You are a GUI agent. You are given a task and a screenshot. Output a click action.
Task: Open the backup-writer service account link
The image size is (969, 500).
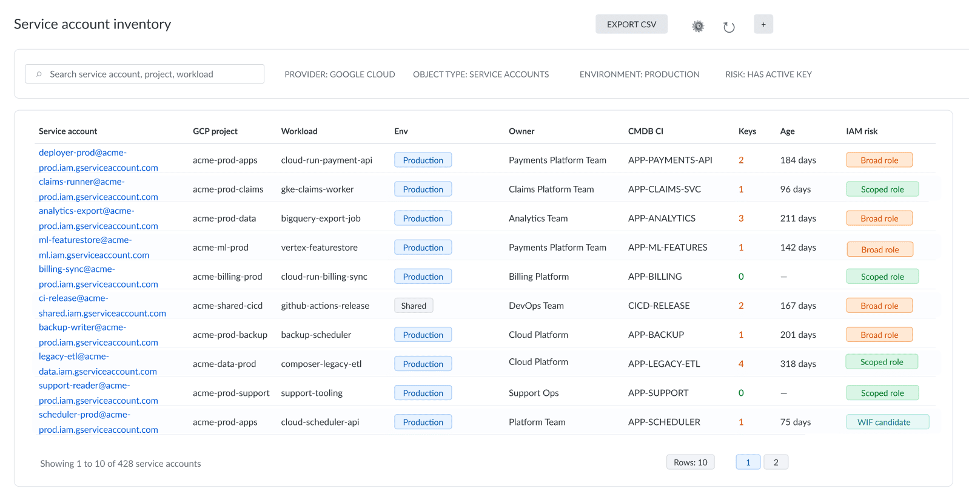pos(98,334)
